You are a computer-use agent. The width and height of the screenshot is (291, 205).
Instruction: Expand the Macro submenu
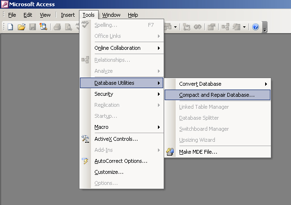click(x=127, y=127)
